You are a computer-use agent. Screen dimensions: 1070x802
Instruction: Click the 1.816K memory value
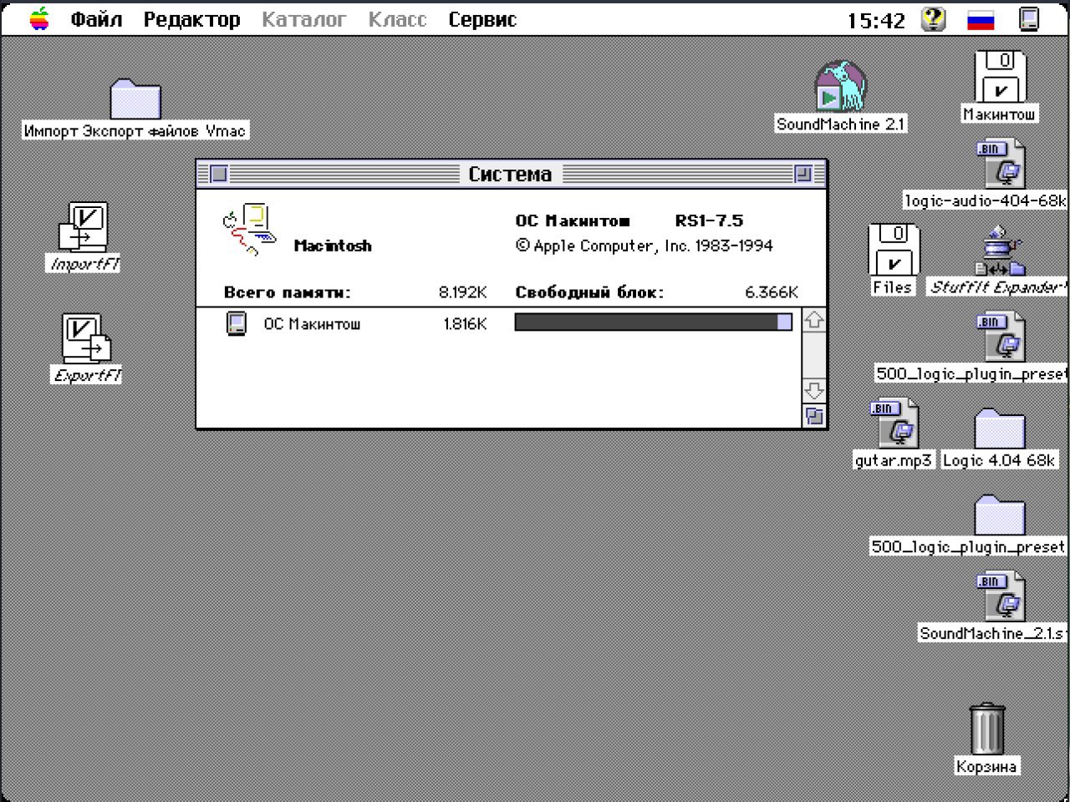click(465, 324)
